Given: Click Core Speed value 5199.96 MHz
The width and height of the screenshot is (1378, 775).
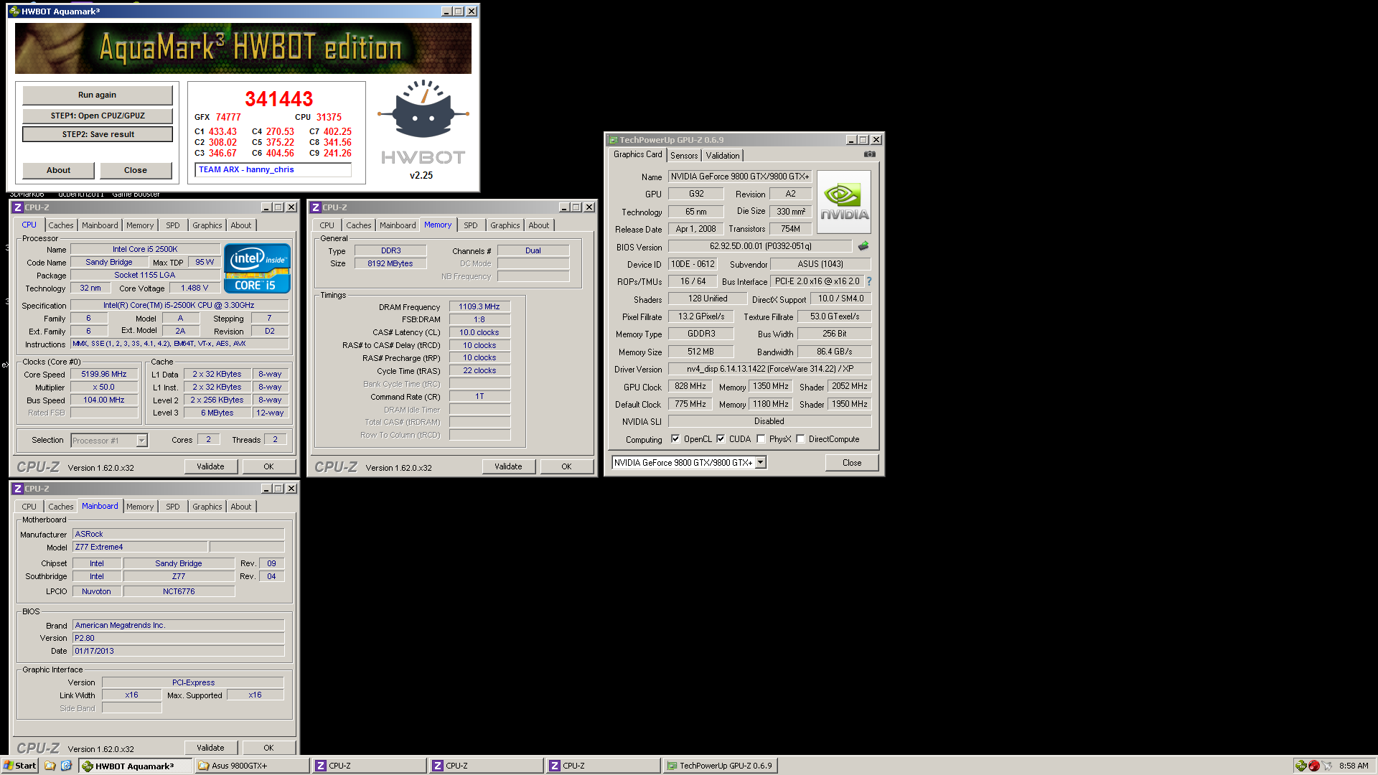Looking at the screenshot, I should tap(104, 375).
